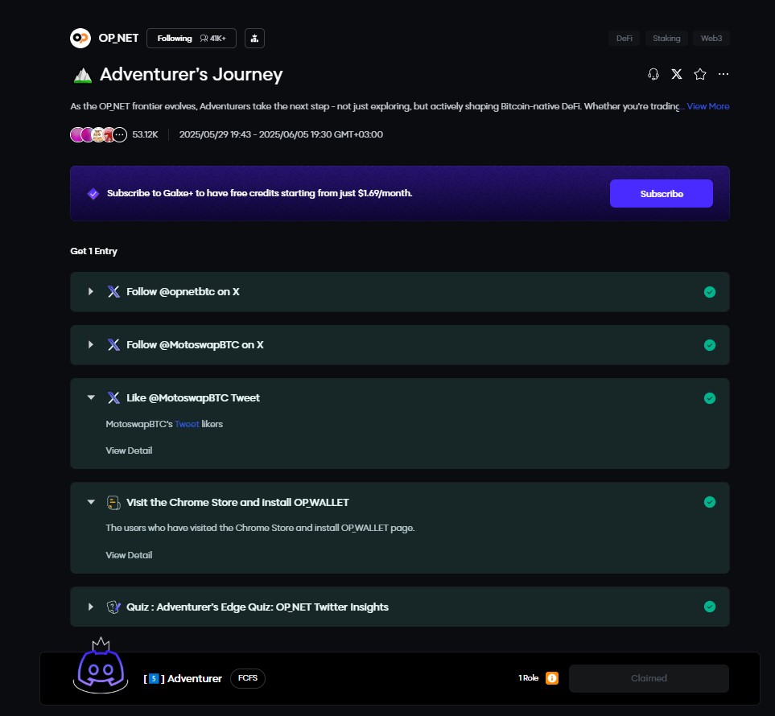The height and width of the screenshot is (716, 775).
Task: Expand the Adventurer's Edge Quiz task
Action: pyautogui.click(x=91, y=607)
